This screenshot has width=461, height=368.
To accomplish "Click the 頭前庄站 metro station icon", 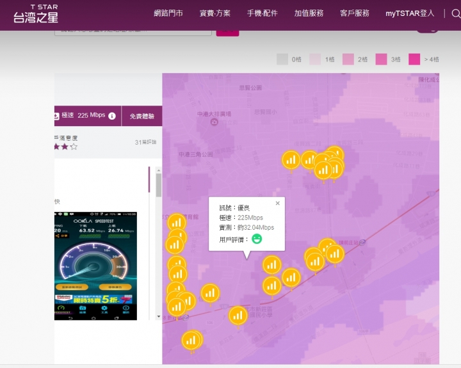I will tap(362, 243).
